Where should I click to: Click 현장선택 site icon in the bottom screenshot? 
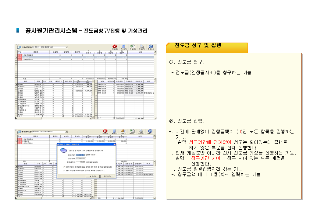tap(19, 132)
